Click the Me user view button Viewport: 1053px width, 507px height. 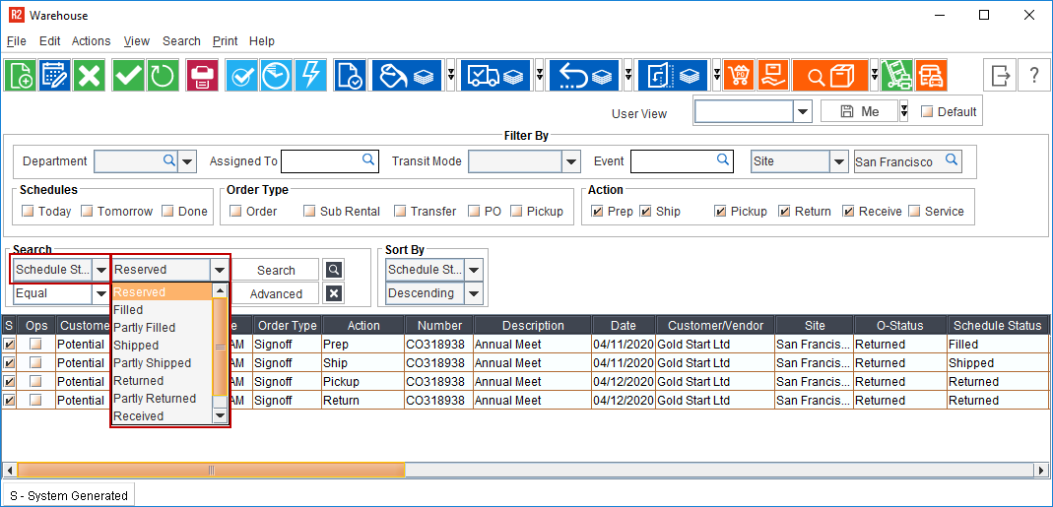pyautogui.click(x=859, y=112)
